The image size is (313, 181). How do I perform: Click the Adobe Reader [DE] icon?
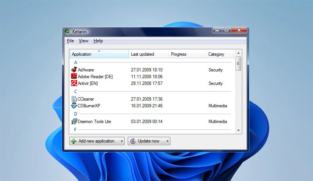tap(74, 76)
